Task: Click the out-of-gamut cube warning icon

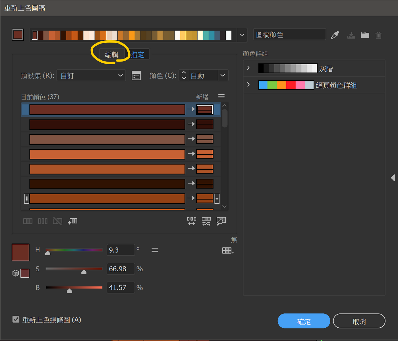Action: point(16,273)
